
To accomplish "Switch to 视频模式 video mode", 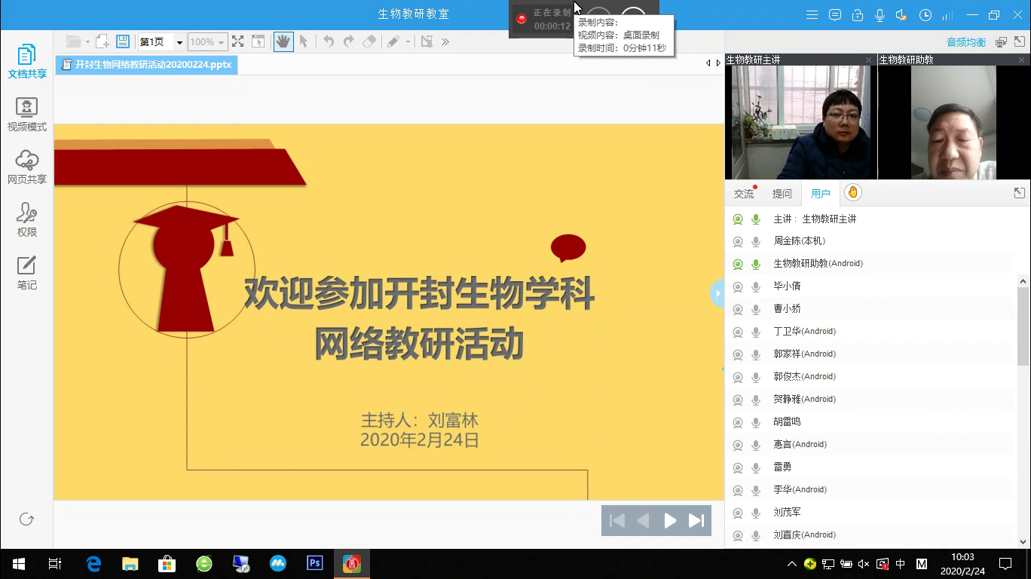I will point(27,115).
